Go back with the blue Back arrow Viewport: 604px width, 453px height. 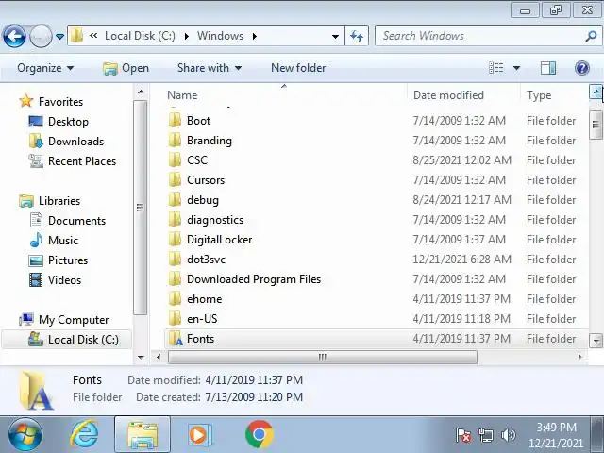click(x=15, y=36)
